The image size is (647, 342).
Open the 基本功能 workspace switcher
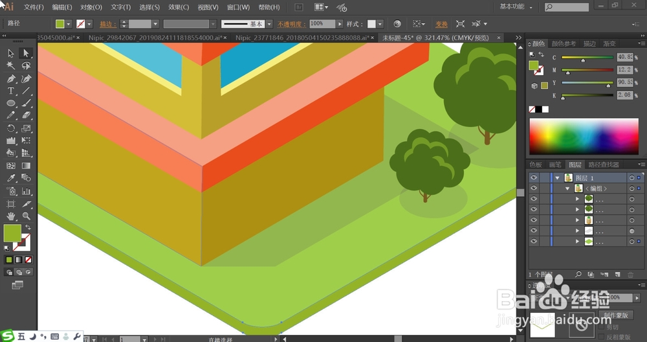pos(516,6)
